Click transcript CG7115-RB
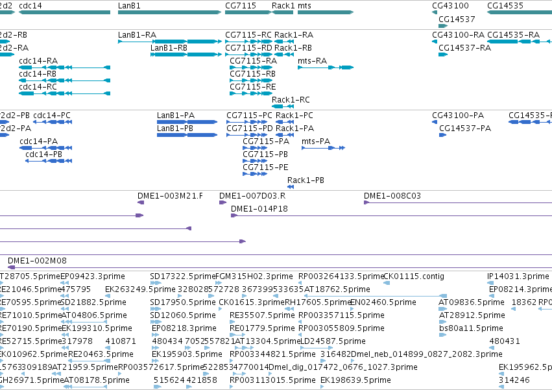The height and width of the screenshot is (390, 552). pos(251,80)
